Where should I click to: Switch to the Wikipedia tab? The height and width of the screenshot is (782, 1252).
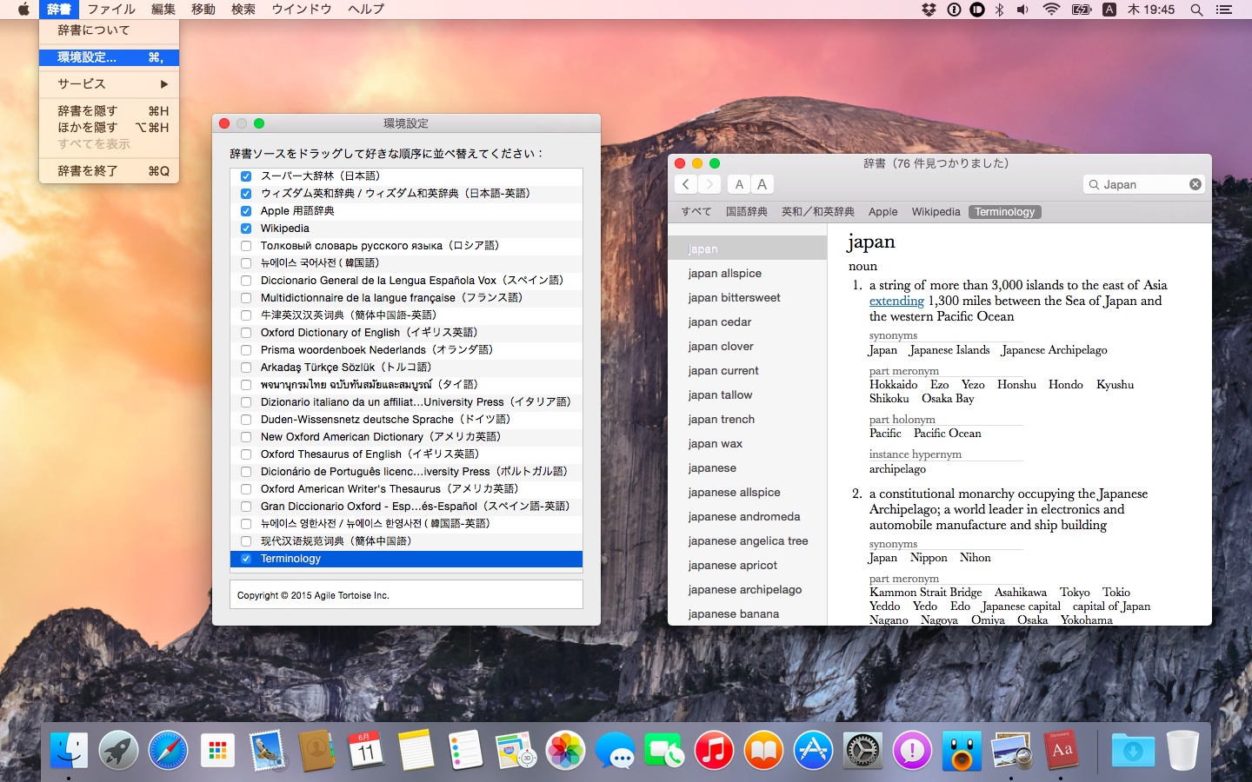pyautogui.click(x=936, y=212)
